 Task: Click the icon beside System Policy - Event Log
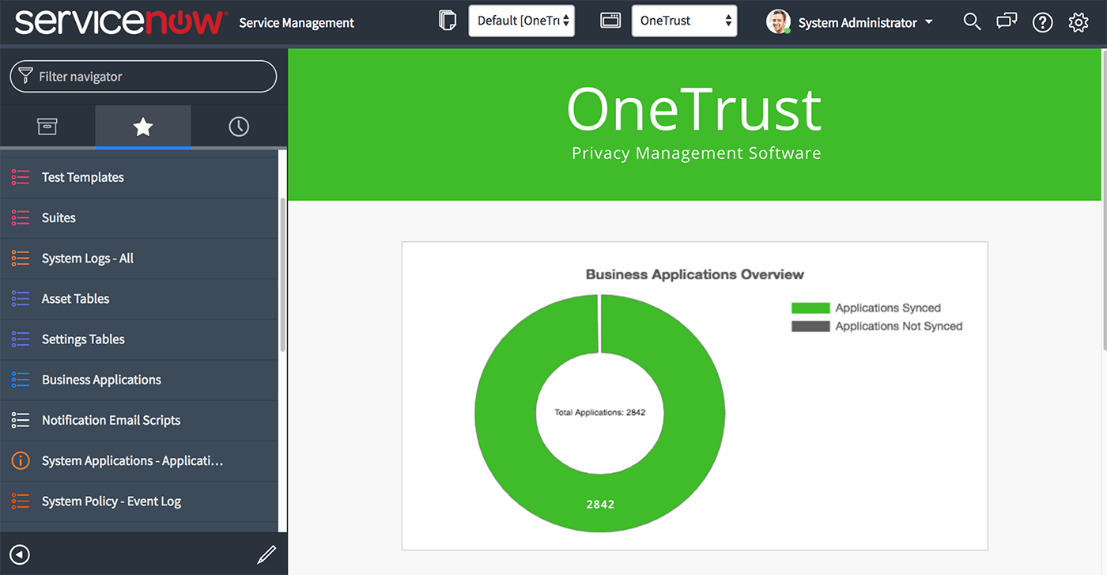click(21, 501)
